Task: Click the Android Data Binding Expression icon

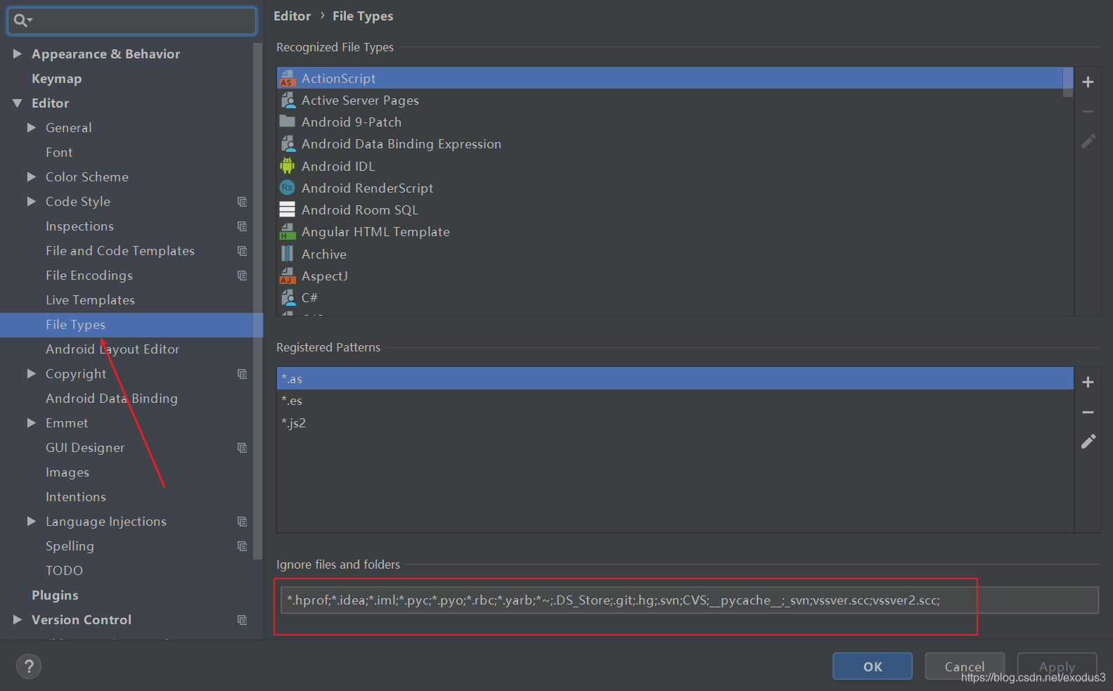Action: pos(287,143)
